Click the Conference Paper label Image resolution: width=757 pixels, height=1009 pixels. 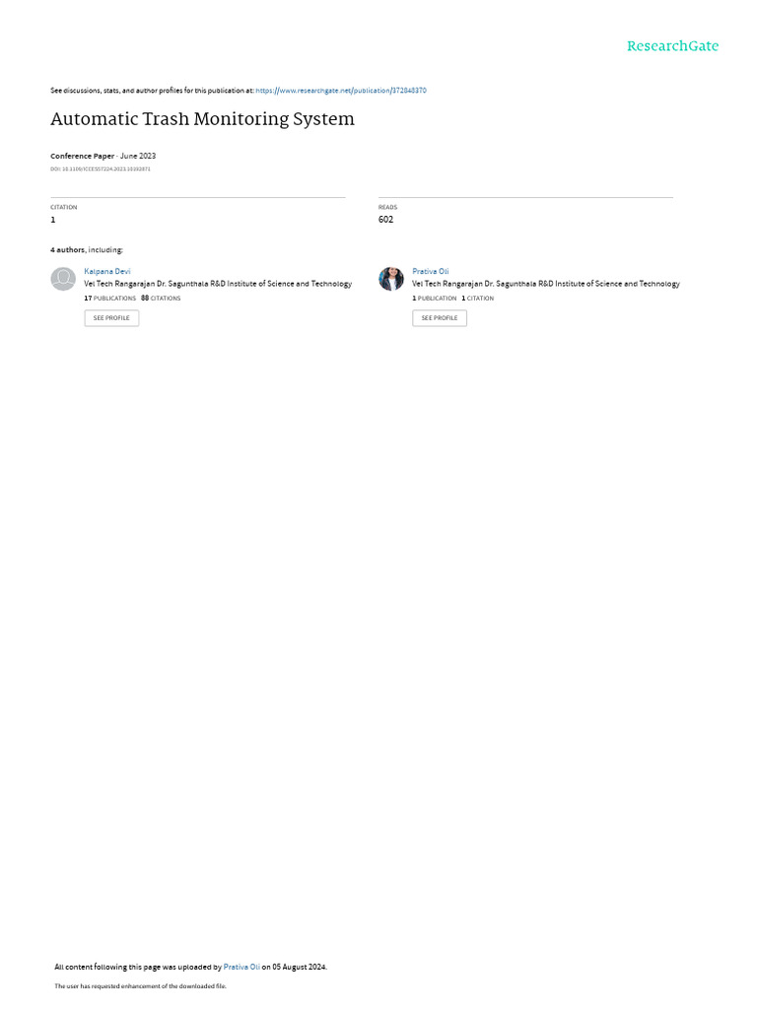pos(82,156)
